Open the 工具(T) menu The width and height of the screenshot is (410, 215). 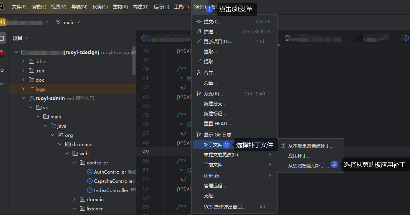181,7
